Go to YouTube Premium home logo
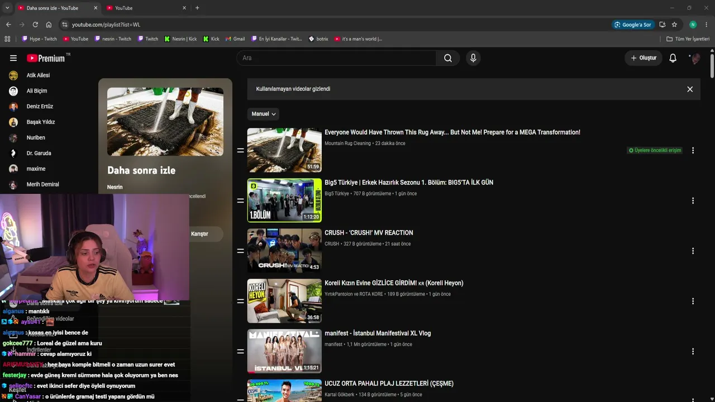This screenshot has height=402, width=715. click(46, 58)
